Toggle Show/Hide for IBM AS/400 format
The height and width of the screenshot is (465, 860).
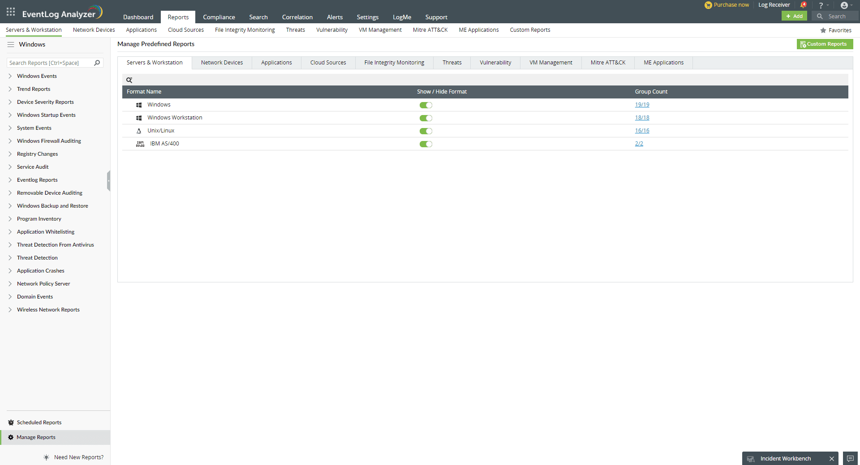coord(426,144)
